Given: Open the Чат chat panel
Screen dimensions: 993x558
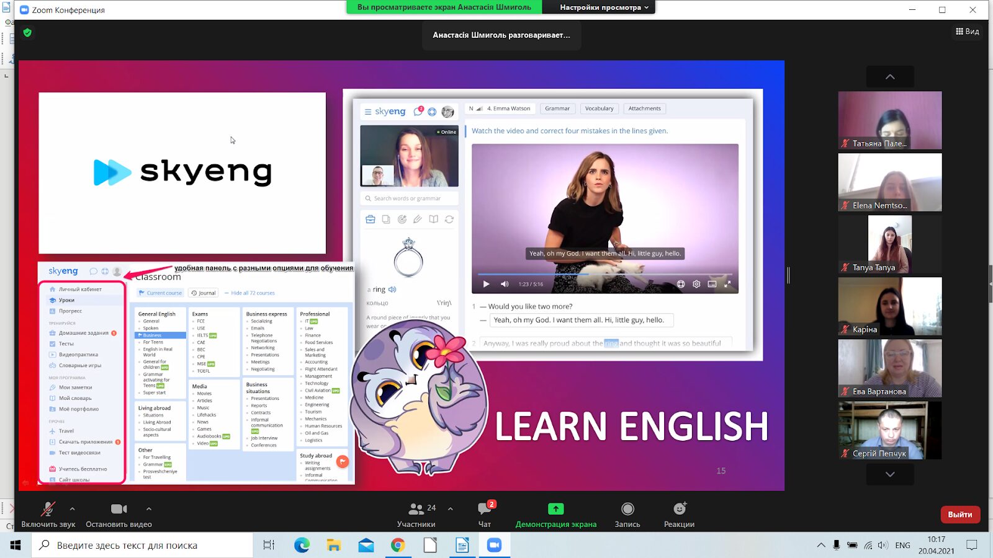Looking at the screenshot, I should click(485, 515).
